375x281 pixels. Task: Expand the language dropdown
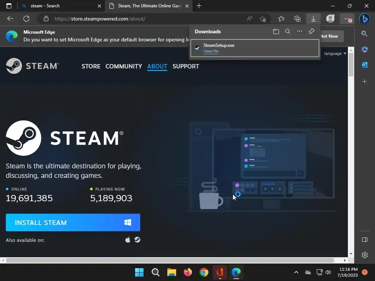coord(335,53)
